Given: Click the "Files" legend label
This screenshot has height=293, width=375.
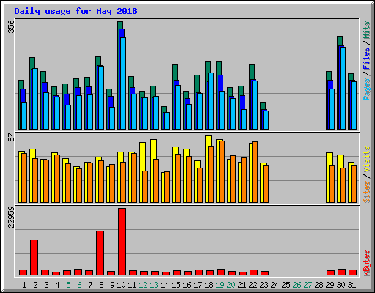Looking at the screenshot, I should pyautogui.click(x=366, y=59).
